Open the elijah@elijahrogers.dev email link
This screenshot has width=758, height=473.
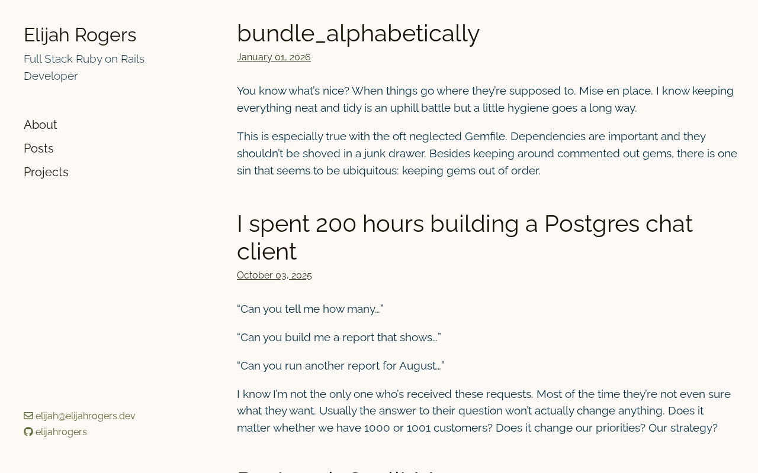coord(85,416)
